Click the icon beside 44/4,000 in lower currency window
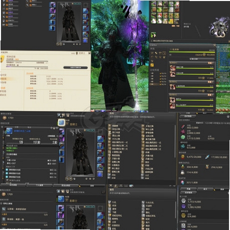230x230 pixels. 183,226
